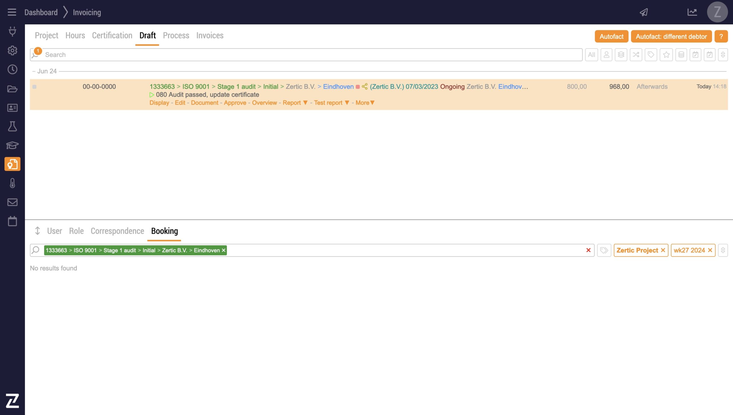Image resolution: width=733 pixels, height=415 pixels.
Task: Open the thermometer sidebar icon
Action: [12, 183]
